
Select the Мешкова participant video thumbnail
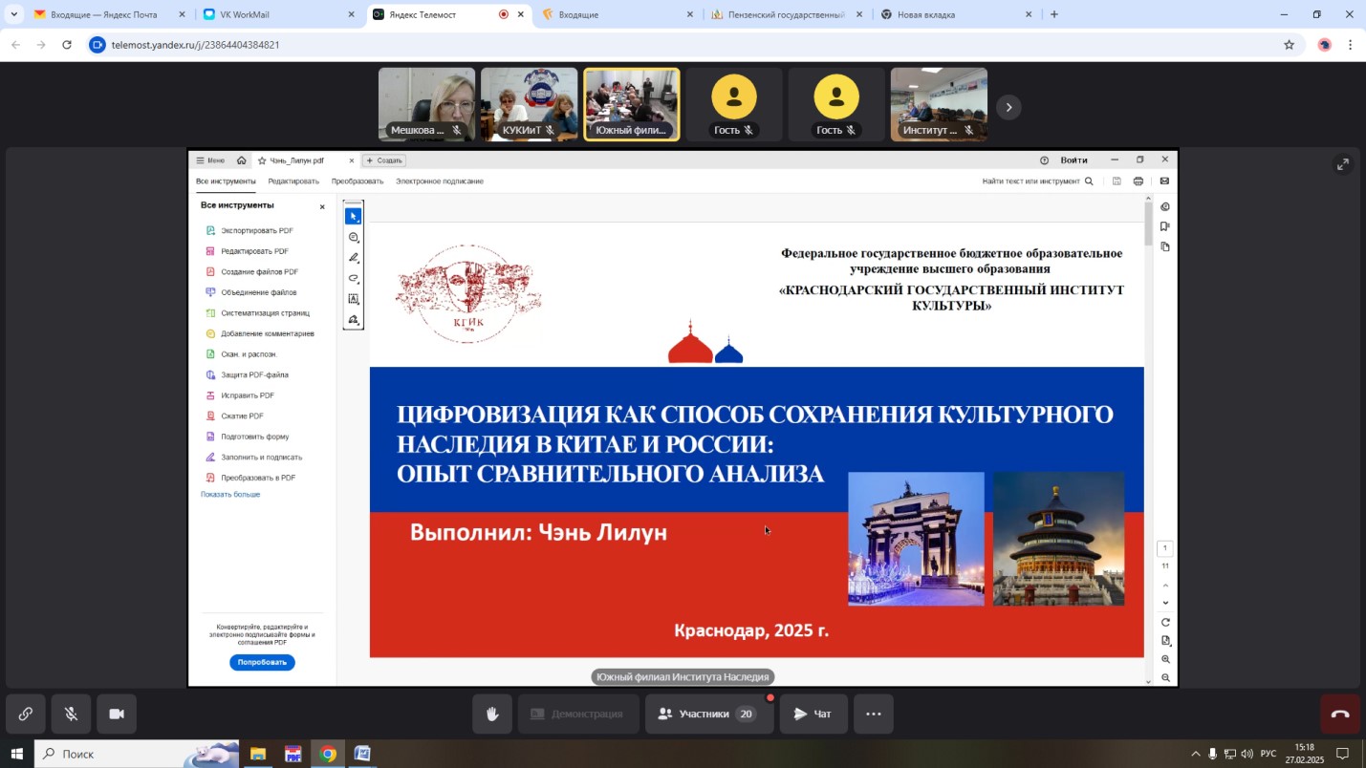(426, 104)
